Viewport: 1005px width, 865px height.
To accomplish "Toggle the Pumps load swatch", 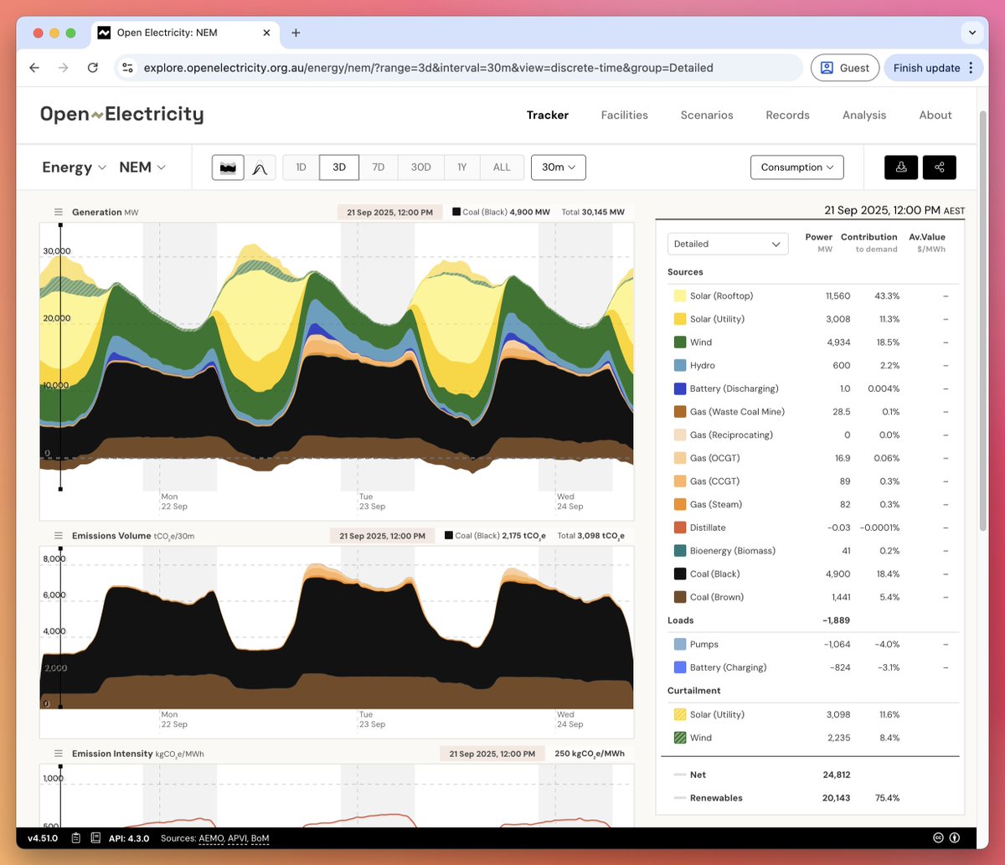I will [x=680, y=645].
